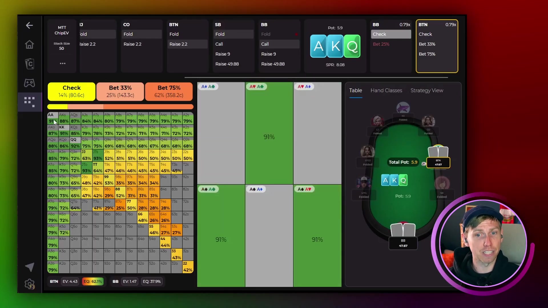Click the back arrow icon
548x308 pixels.
[29, 25]
